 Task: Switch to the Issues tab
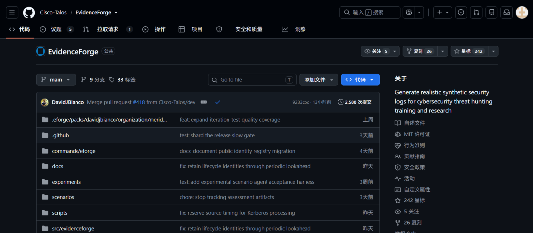coord(57,29)
